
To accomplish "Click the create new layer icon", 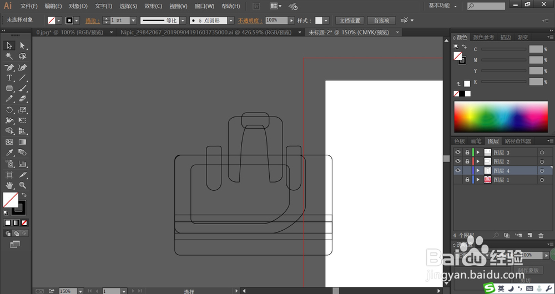I will 529,235.
